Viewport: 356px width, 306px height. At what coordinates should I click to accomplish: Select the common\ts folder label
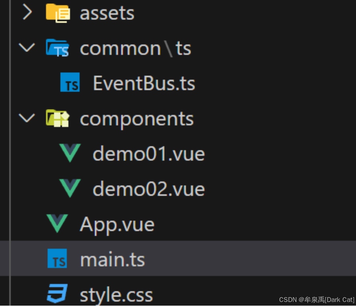[135, 48]
